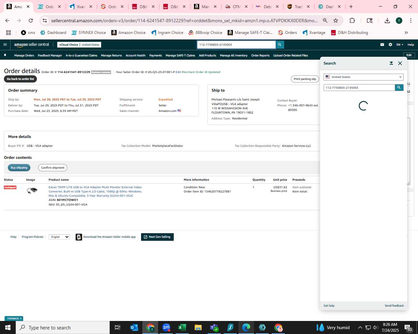Click the Help link in the header
Screen dimensions: 418x334
(411, 45)
